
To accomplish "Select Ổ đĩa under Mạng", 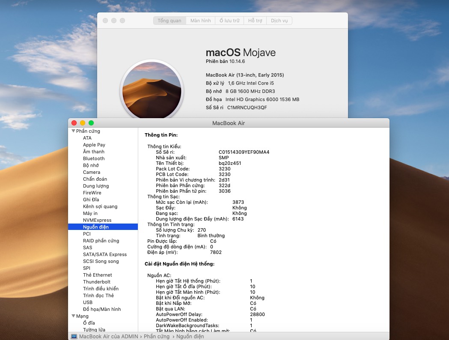I will pyautogui.click(x=89, y=323).
